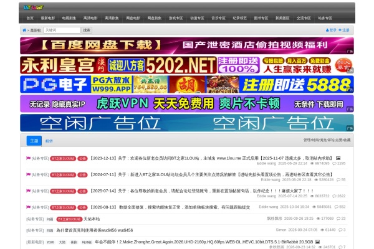Image resolution: width=374 pixels, height=249 pixels.
Task: Open the PG电子 W999.APP banner ad
Action: tap(187, 85)
